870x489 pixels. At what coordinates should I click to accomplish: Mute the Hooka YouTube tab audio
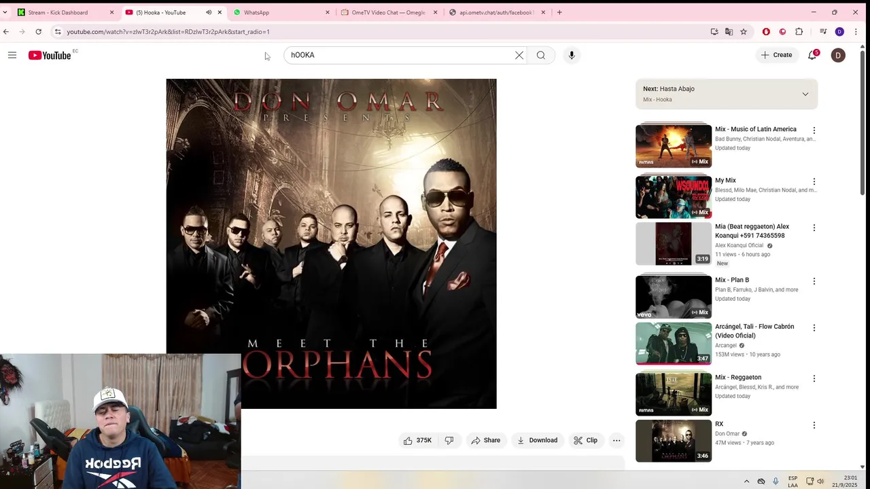point(209,12)
